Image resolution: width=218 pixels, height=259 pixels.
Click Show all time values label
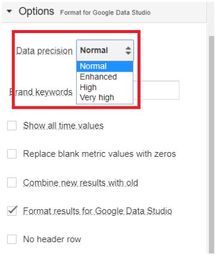coord(63,126)
